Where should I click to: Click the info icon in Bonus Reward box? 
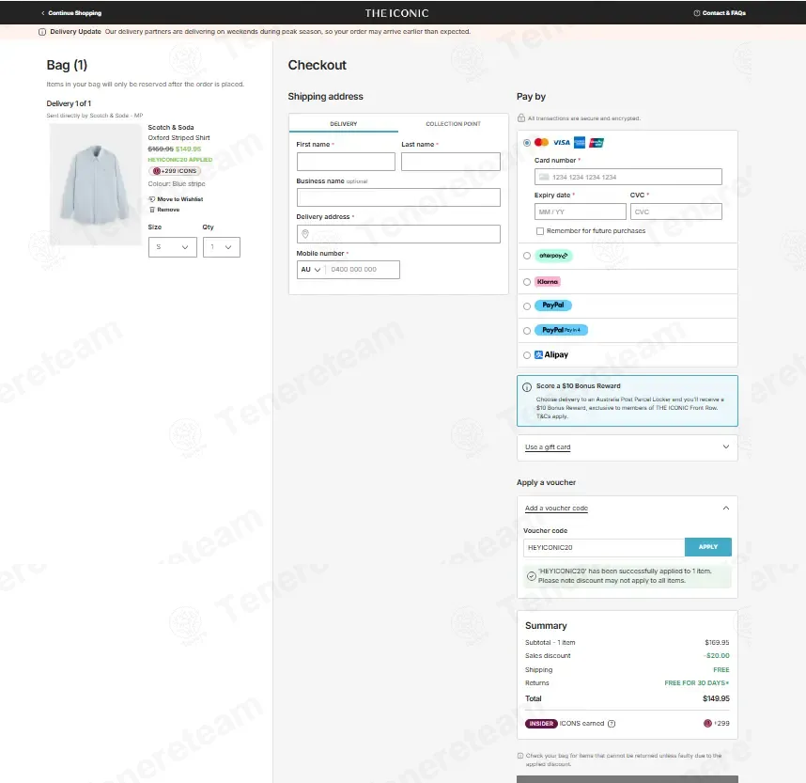click(527, 387)
